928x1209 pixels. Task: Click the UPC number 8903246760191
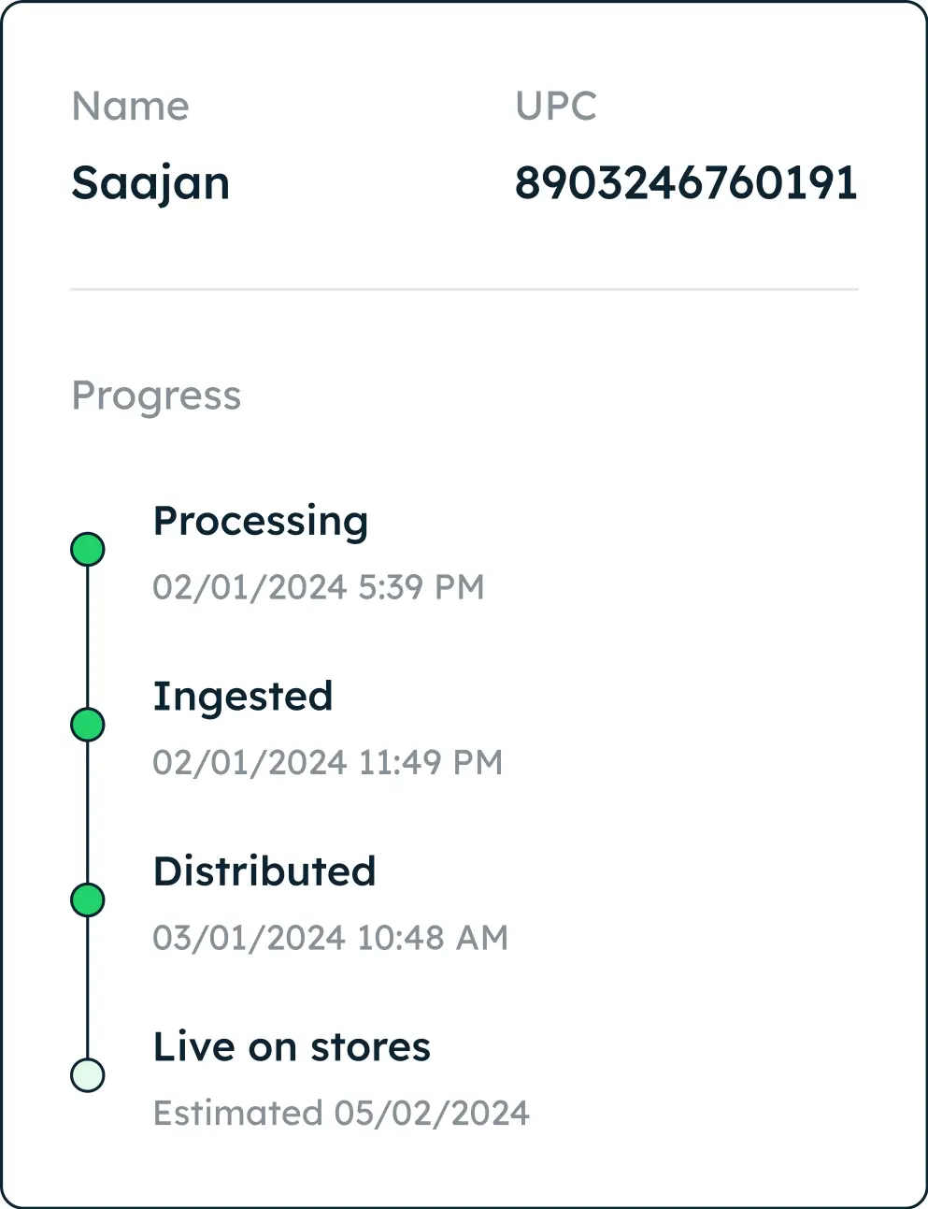[x=686, y=183]
